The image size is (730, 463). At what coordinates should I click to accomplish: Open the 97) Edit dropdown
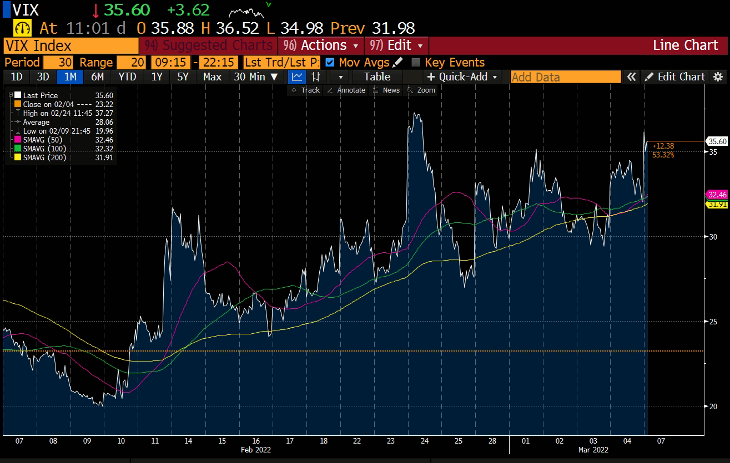tap(396, 45)
